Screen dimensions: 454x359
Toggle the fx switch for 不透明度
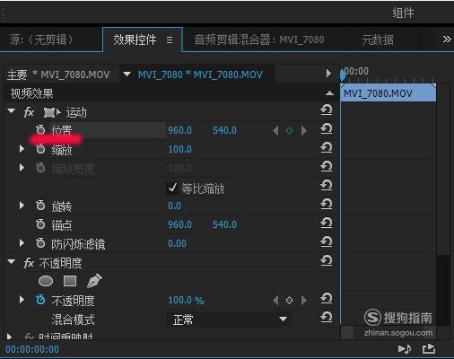pyautogui.click(x=29, y=263)
